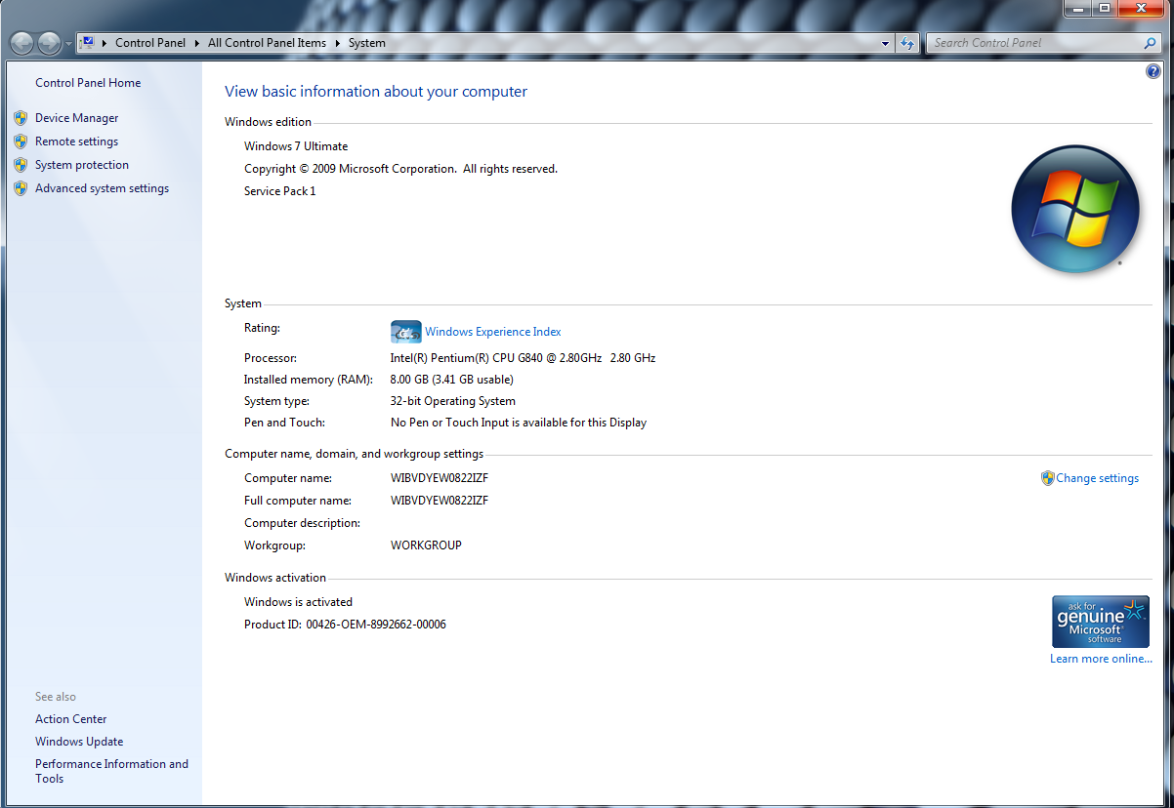This screenshot has width=1174, height=808.
Task: Click the shield icon beside System protection
Action: pyautogui.click(x=21, y=165)
